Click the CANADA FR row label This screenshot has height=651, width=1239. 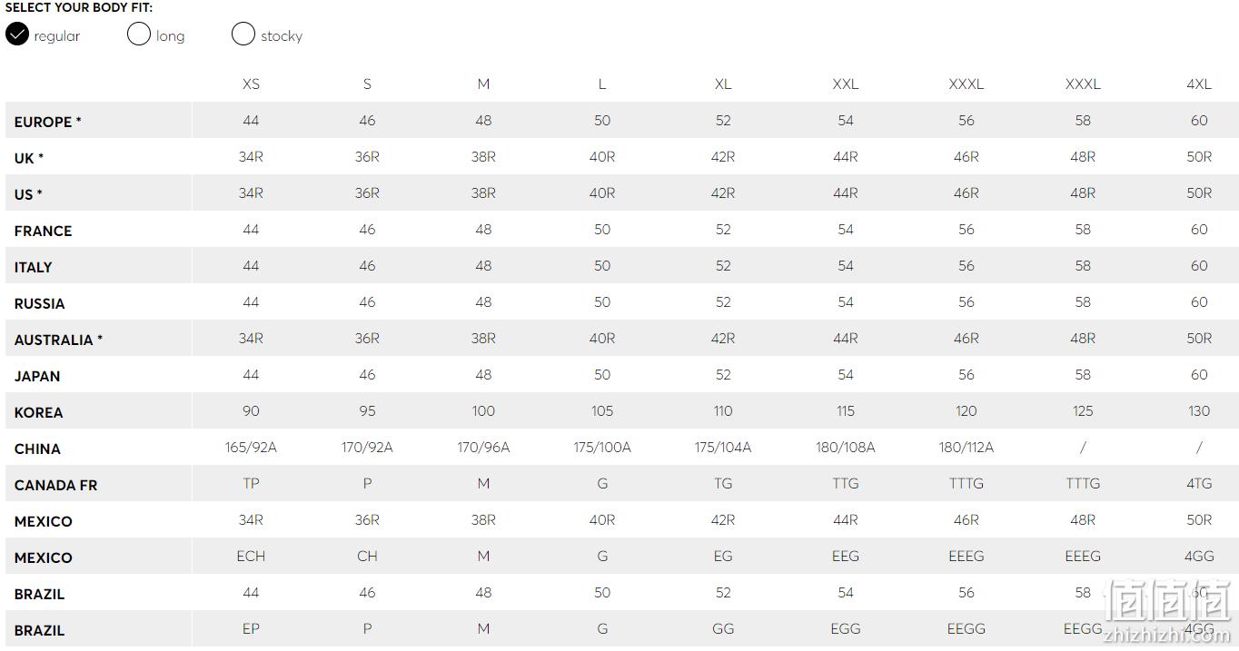coord(55,485)
